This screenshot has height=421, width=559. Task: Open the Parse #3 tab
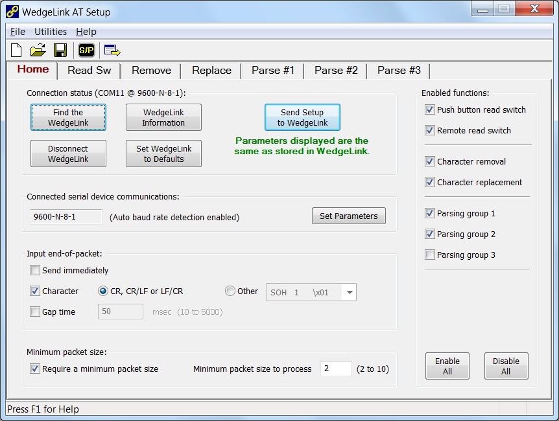[x=399, y=70]
